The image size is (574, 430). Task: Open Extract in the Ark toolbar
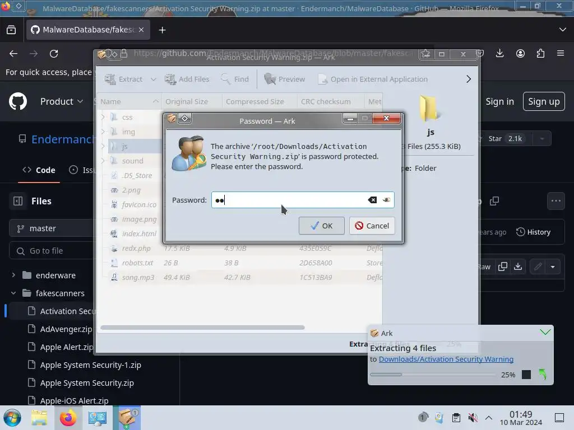[124, 79]
